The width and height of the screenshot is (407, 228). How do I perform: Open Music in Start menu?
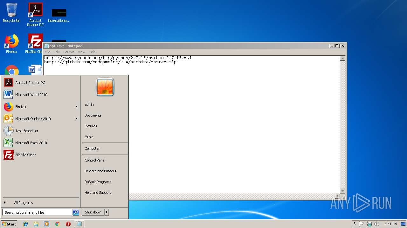(105, 137)
